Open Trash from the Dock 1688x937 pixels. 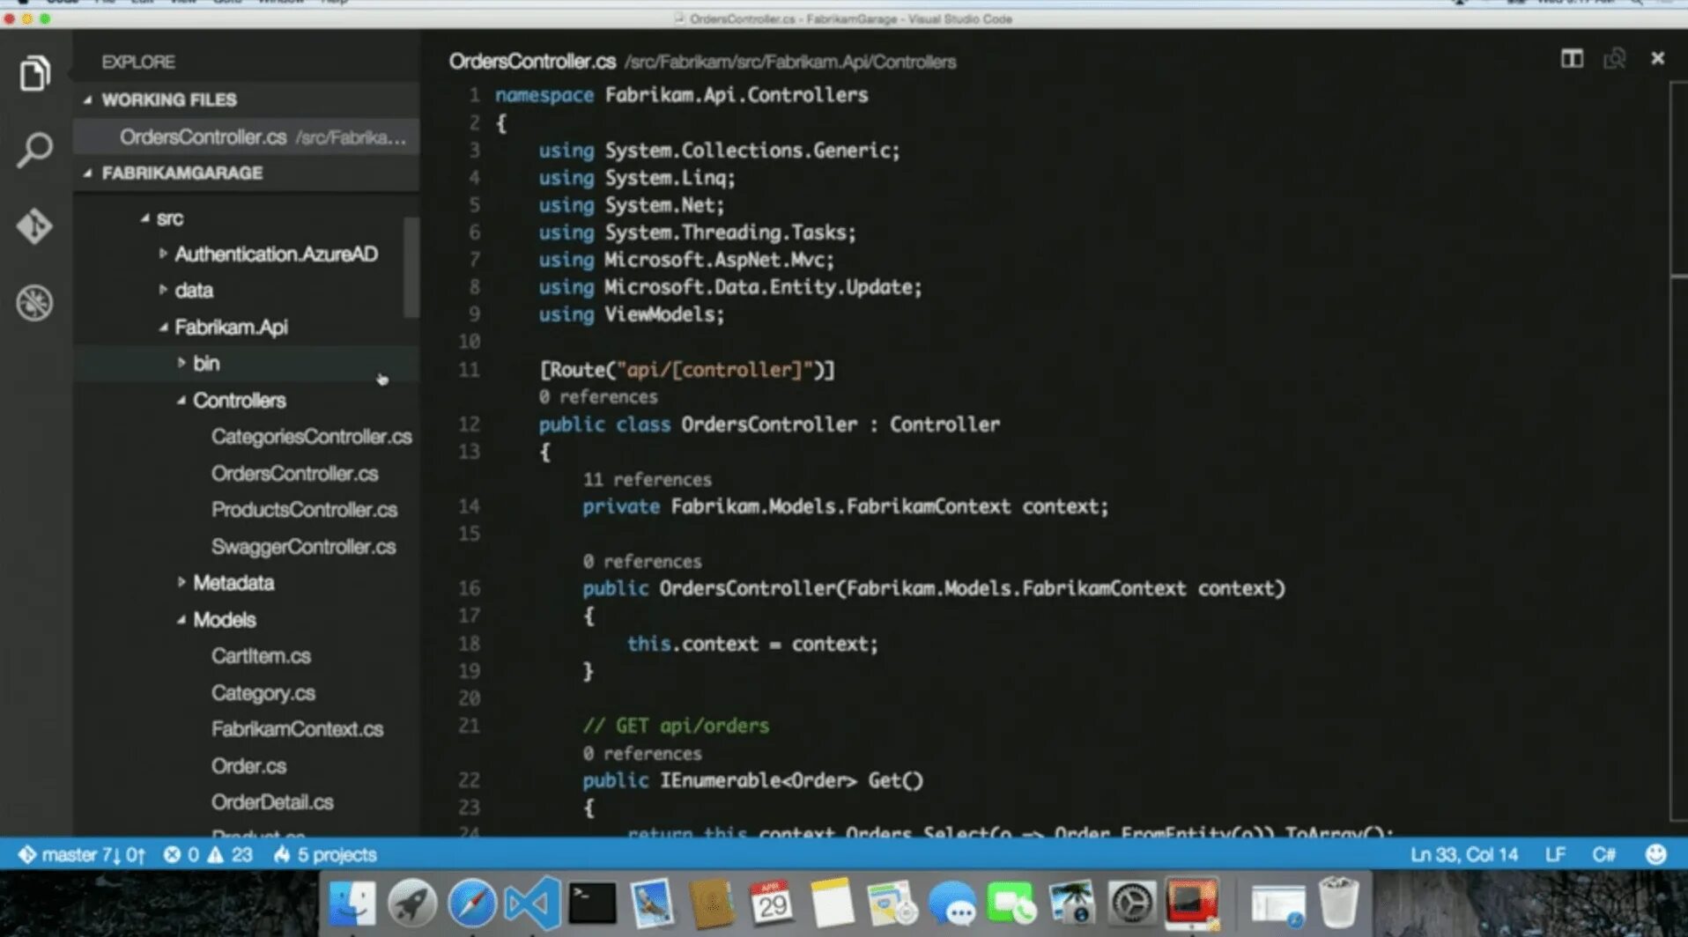pyautogui.click(x=1338, y=903)
